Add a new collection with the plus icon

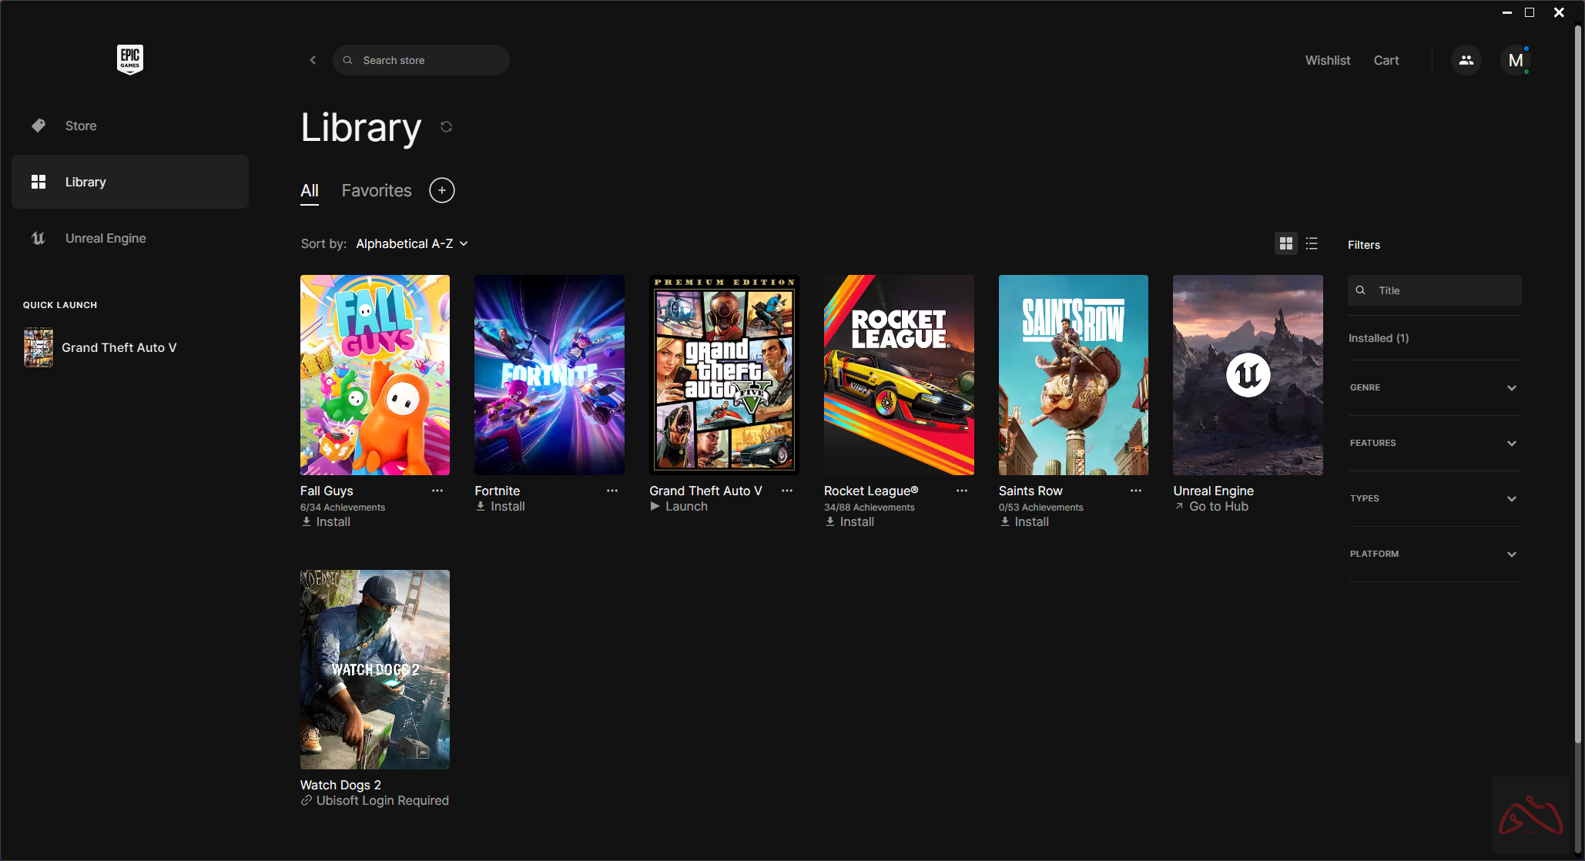pyautogui.click(x=441, y=190)
